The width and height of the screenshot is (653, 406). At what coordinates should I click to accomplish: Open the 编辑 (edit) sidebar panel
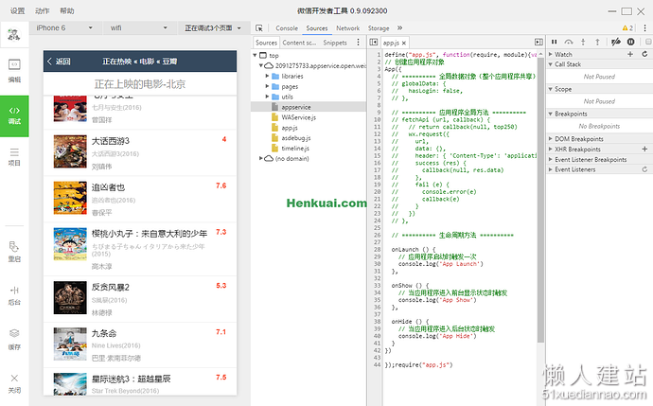14,70
